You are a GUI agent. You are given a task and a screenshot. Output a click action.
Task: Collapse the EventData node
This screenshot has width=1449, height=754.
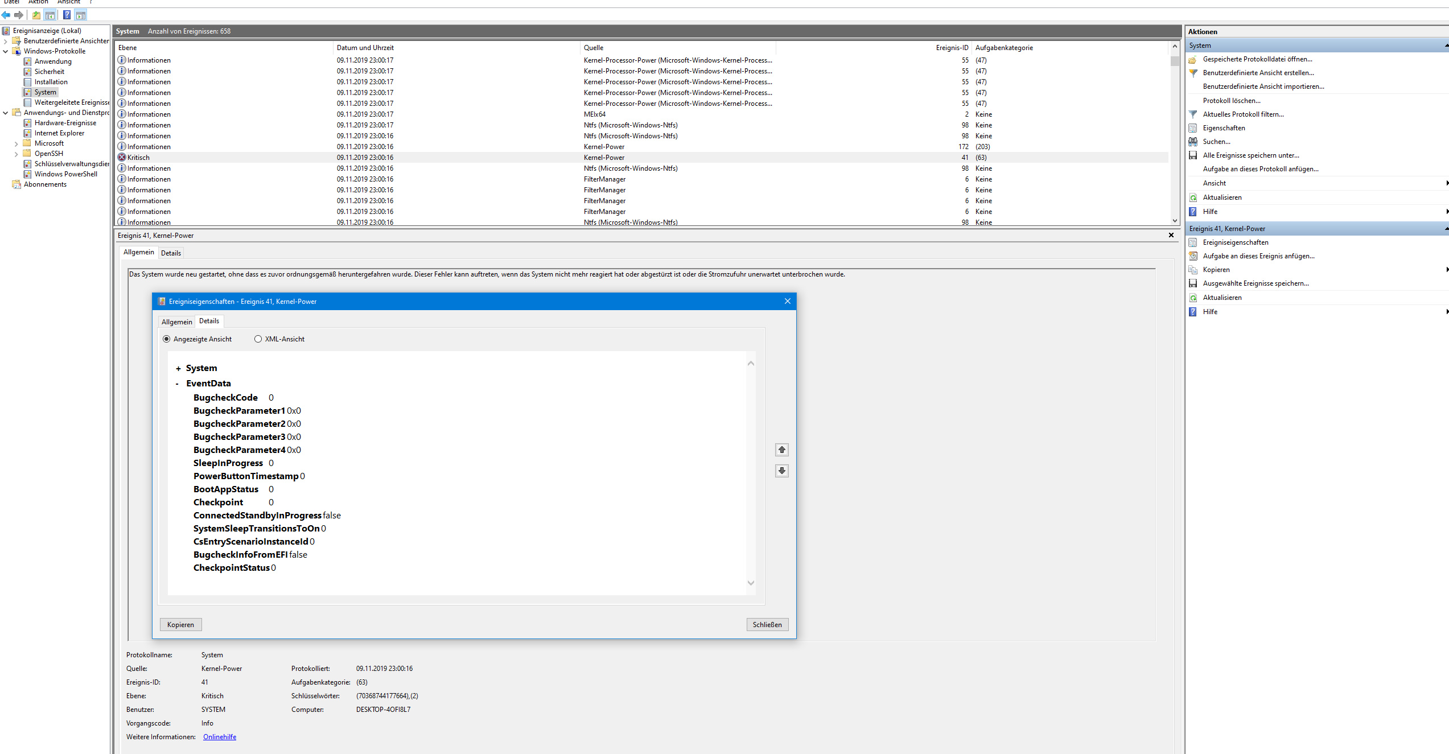[178, 384]
